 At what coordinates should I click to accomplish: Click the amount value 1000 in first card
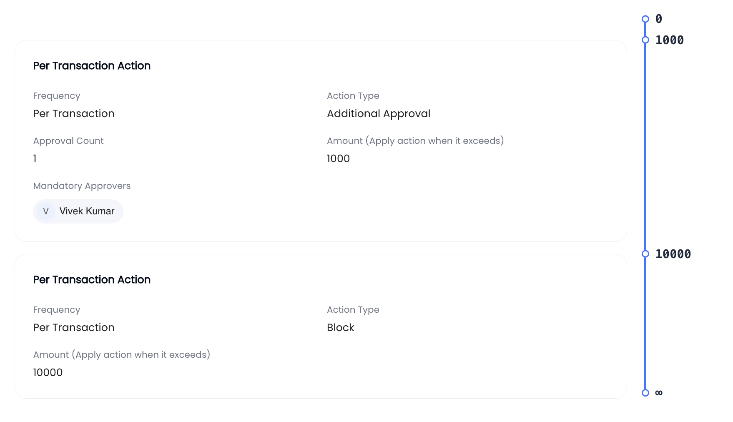[338, 159]
